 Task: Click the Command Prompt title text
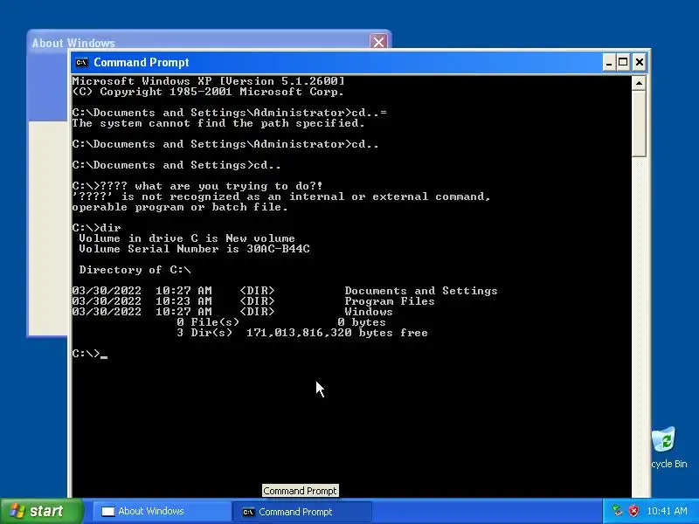click(x=142, y=62)
